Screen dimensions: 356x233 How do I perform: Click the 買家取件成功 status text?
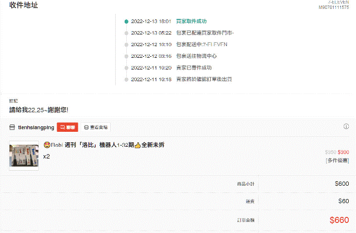pyautogui.click(x=191, y=22)
